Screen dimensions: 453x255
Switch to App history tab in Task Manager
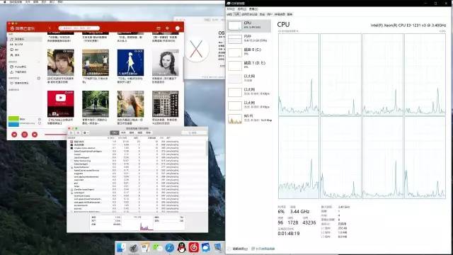point(249,14)
